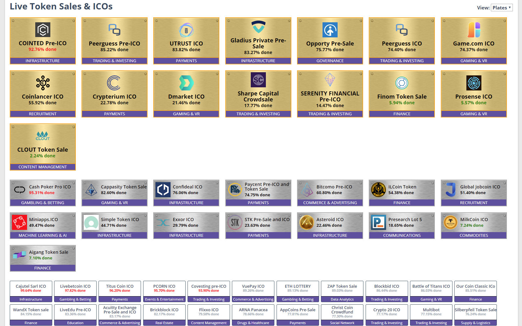This screenshot has height=326, width=522.
Task: Click the Coinlancer network logo
Action: click(x=42, y=83)
